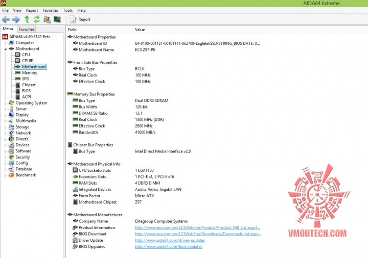Expand the Operating System node
The width and height of the screenshot is (368, 258).
click(6, 103)
